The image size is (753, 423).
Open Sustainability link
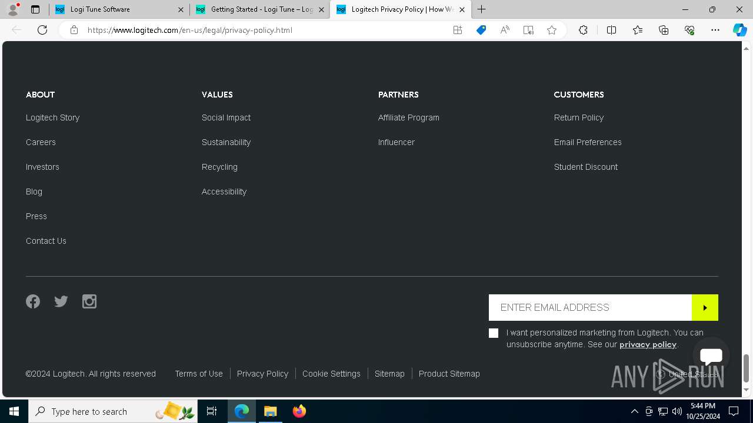pyautogui.click(x=226, y=142)
